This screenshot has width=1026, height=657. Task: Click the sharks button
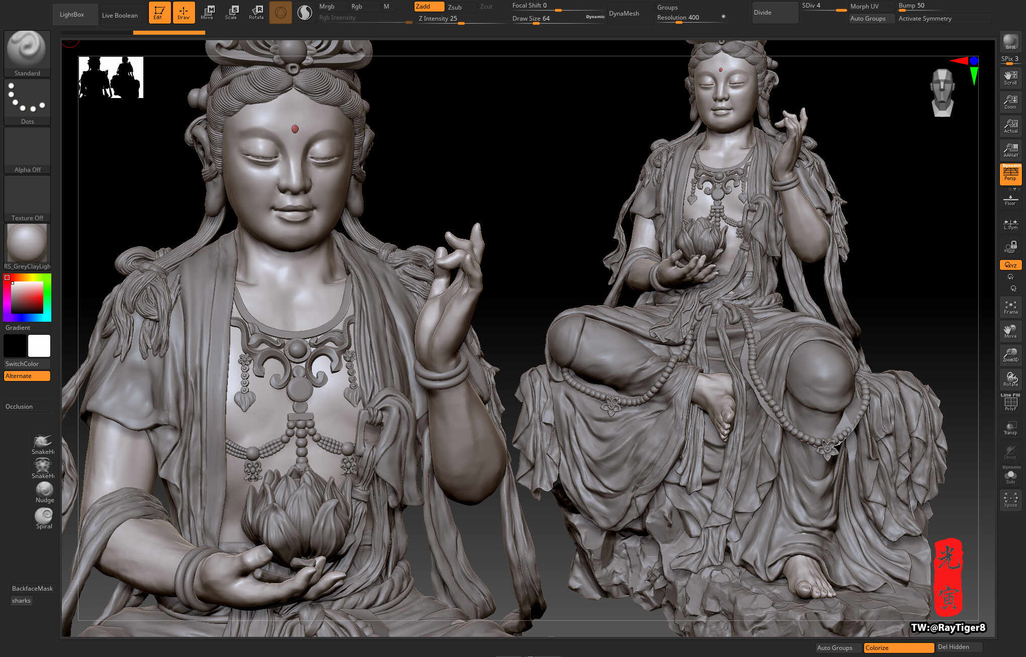click(x=22, y=601)
